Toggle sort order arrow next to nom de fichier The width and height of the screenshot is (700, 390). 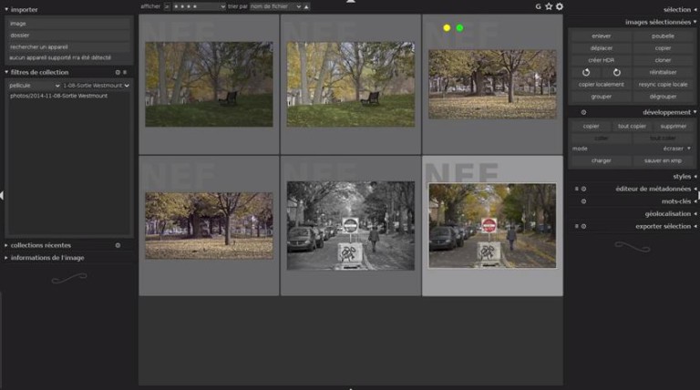(306, 6)
